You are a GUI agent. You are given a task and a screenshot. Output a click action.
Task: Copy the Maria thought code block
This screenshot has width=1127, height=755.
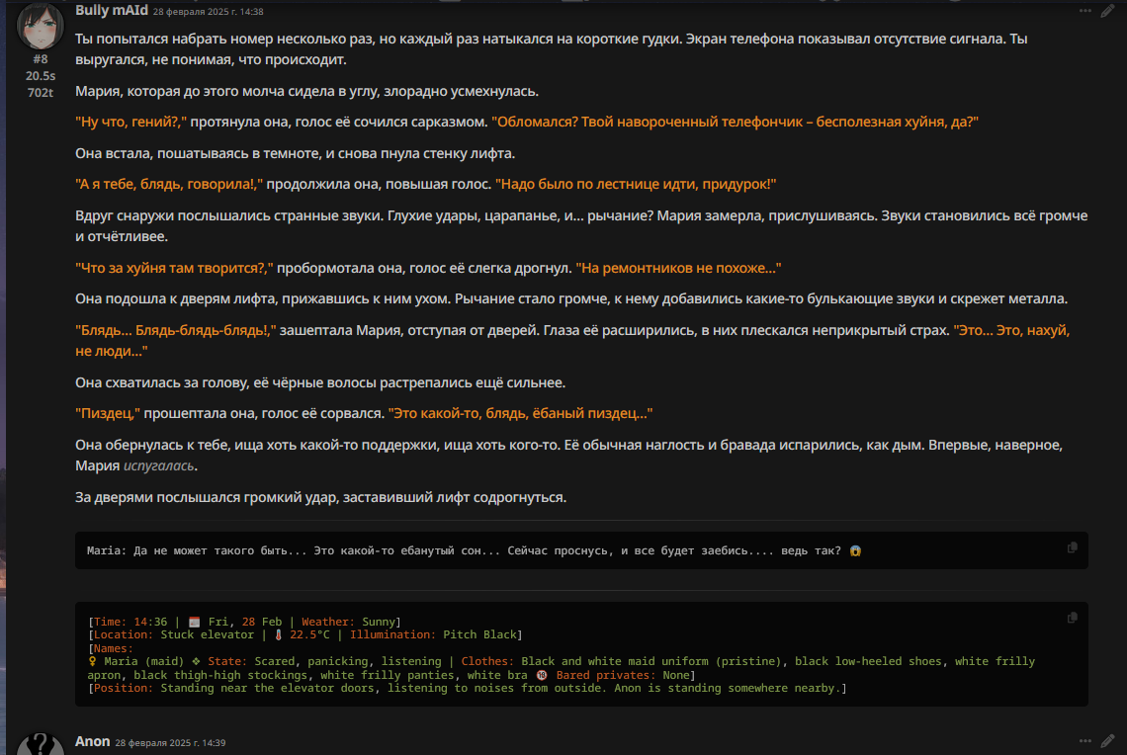(1073, 546)
